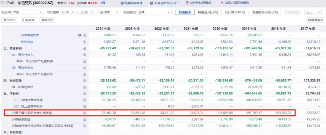The image size is (326, 135).
Task: Open the AI写公司深度报告 sparkle icon
Action: 222,3
